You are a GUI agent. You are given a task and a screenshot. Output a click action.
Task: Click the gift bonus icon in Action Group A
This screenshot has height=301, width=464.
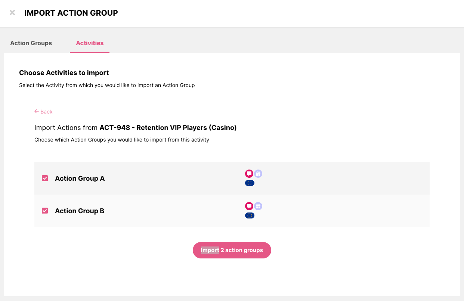click(x=258, y=174)
